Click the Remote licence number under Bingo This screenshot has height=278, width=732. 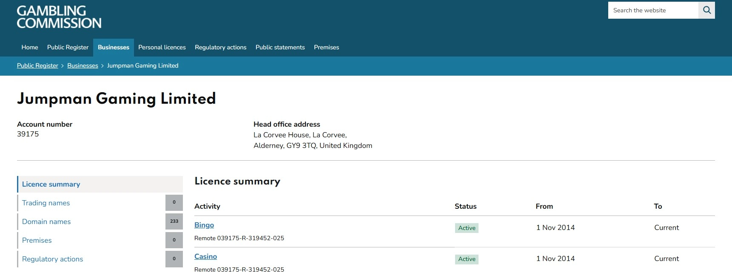239,238
